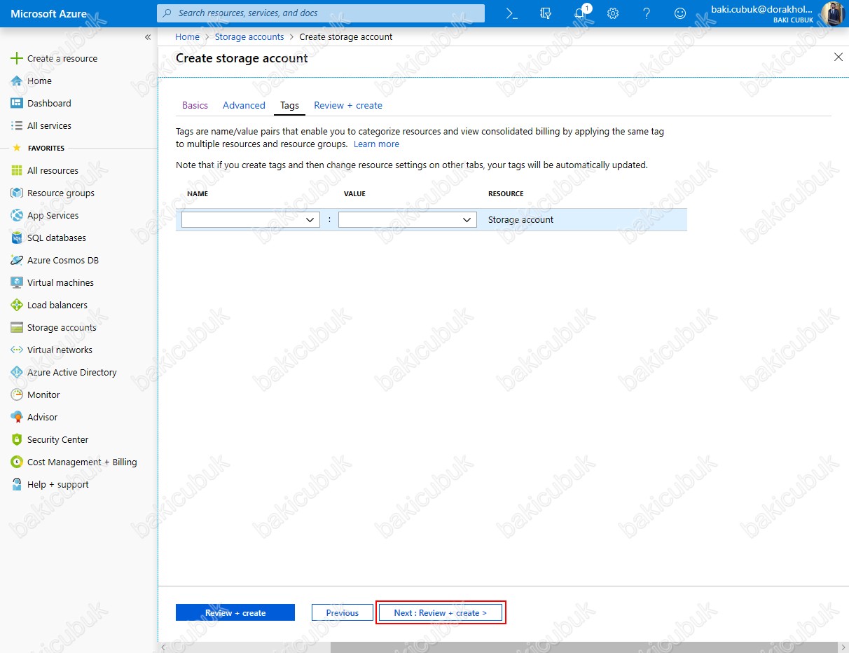Screen dimensions: 849x653
Task: Click the All services list icon
Action: coord(17,125)
